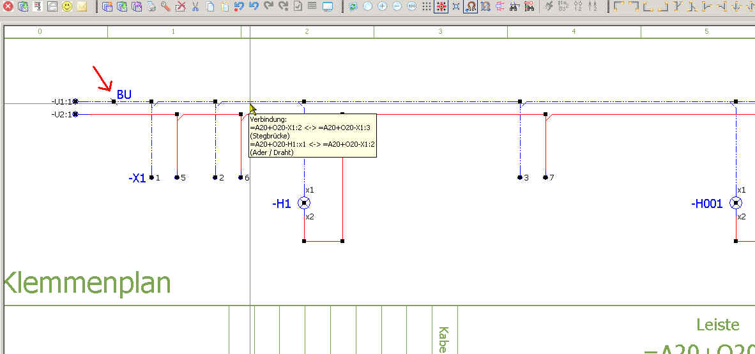
Task: Disable the magnet snap toggle
Action: click(x=470, y=7)
